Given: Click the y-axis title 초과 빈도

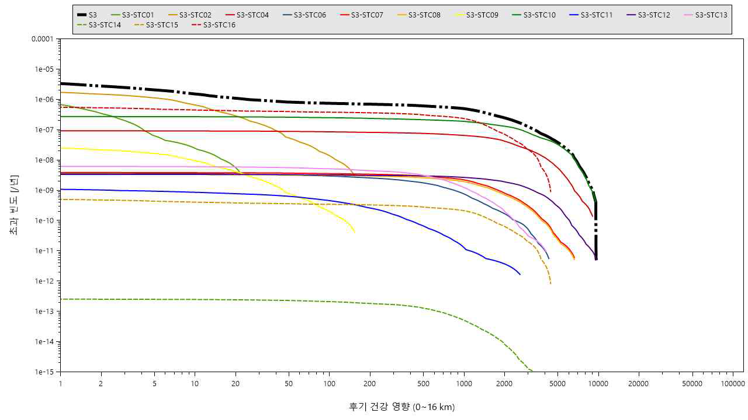Looking at the screenshot, I should click(14, 205).
